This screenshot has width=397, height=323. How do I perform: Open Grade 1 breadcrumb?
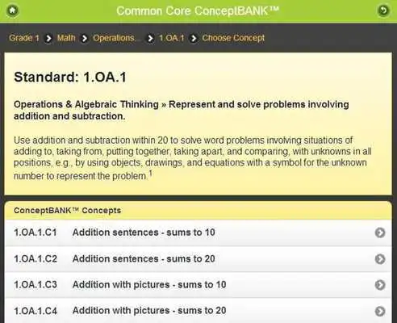coord(24,38)
